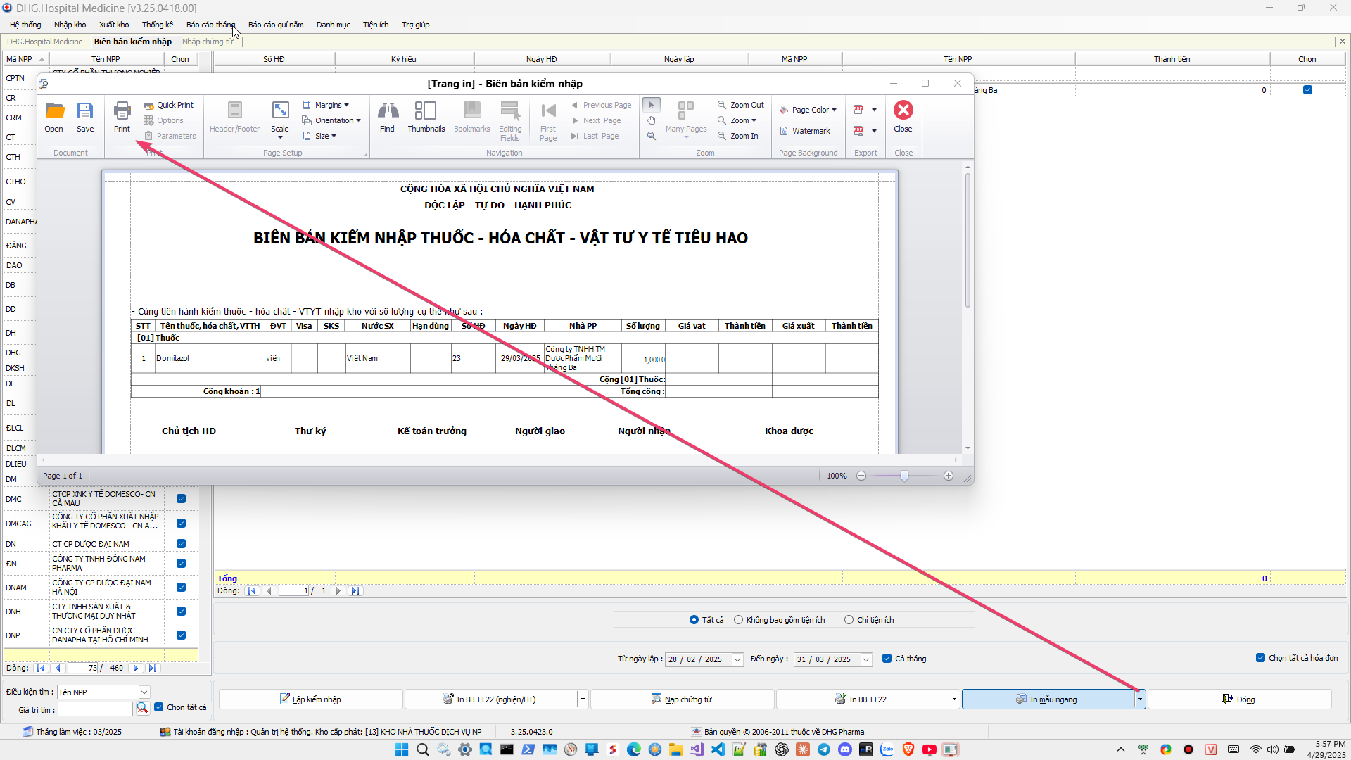Image resolution: width=1351 pixels, height=760 pixels.
Task: Open the Thumbnails navigation panel
Action: click(x=426, y=112)
